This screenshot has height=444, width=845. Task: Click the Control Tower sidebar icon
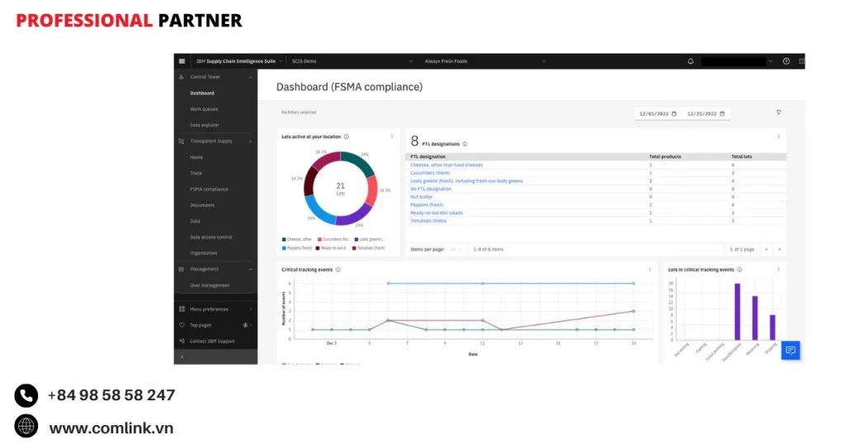(x=181, y=77)
